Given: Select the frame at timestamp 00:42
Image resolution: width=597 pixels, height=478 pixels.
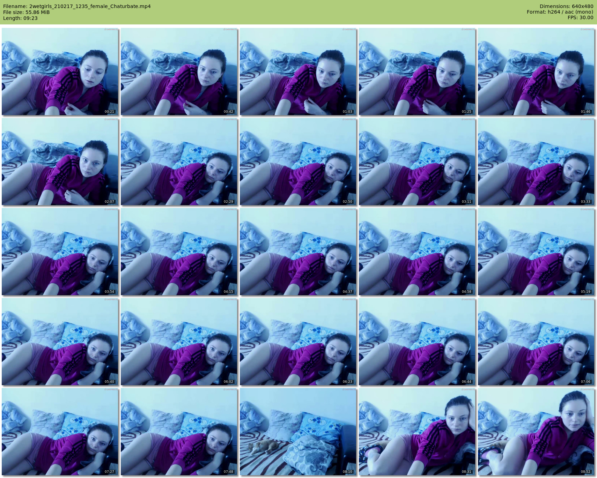Looking at the screenshot, I should pyautogui.click(x=179, y=72).
